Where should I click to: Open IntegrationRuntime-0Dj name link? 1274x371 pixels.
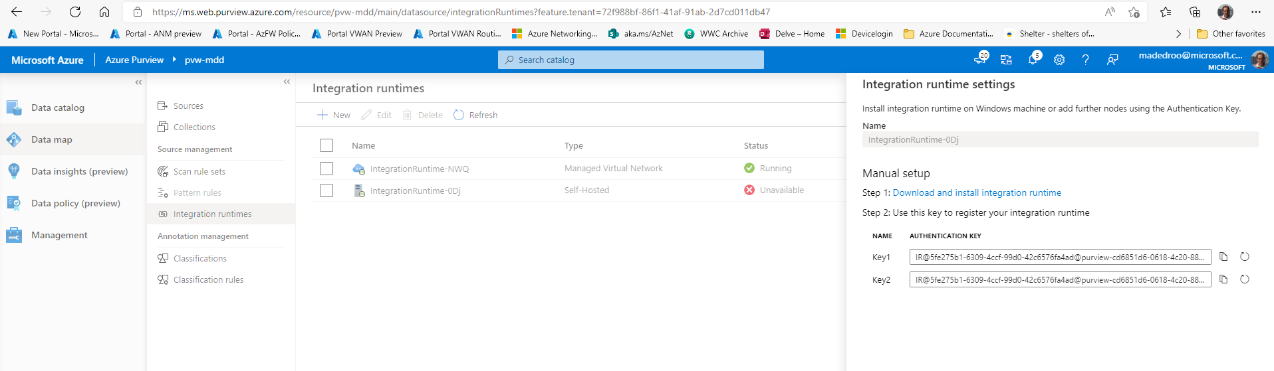tap(415, 190)
